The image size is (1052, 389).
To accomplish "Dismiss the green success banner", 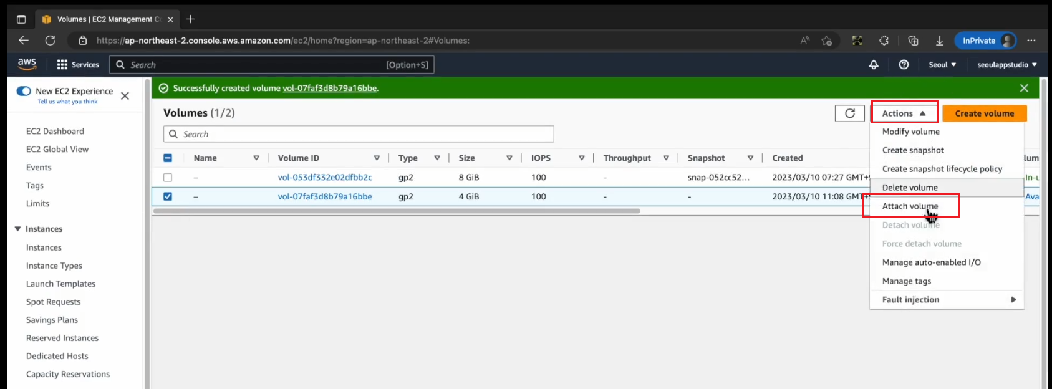I will 1024,88.
